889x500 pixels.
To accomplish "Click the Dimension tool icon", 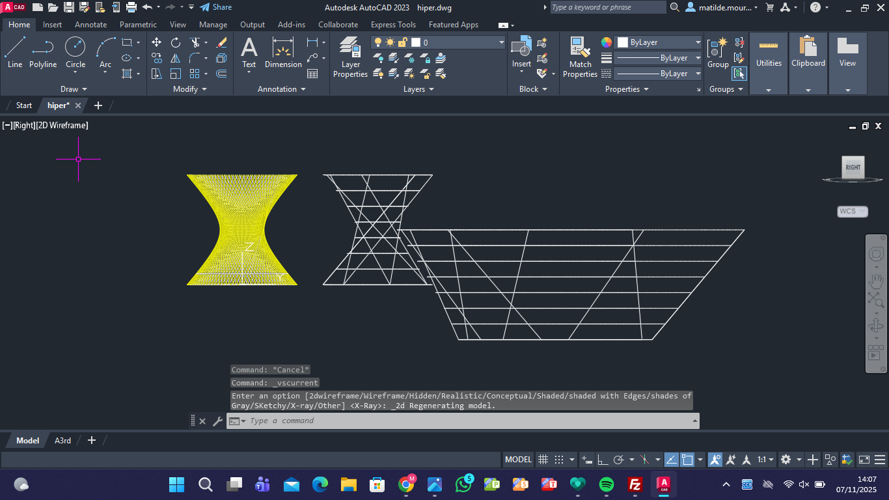I will [x=283, y=52].
